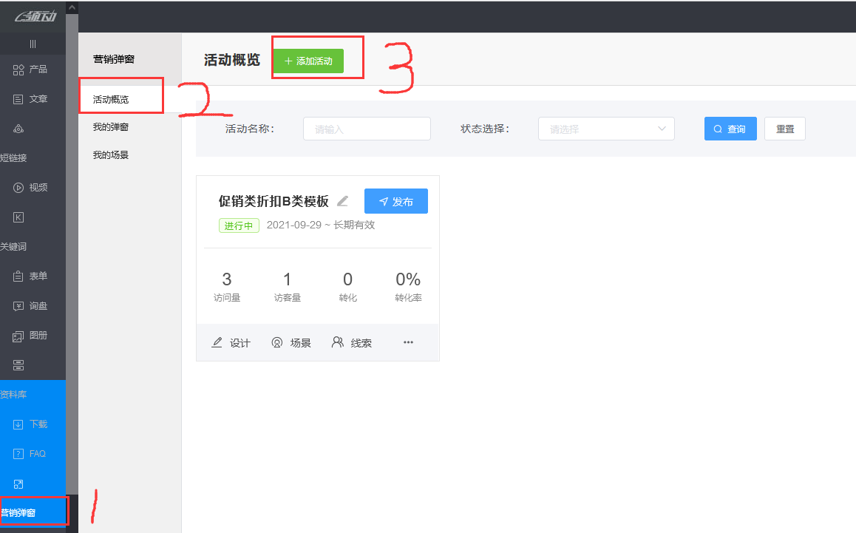
Task: Open 下载 downloads section in sidebar
Action: [x=31, y=424]
